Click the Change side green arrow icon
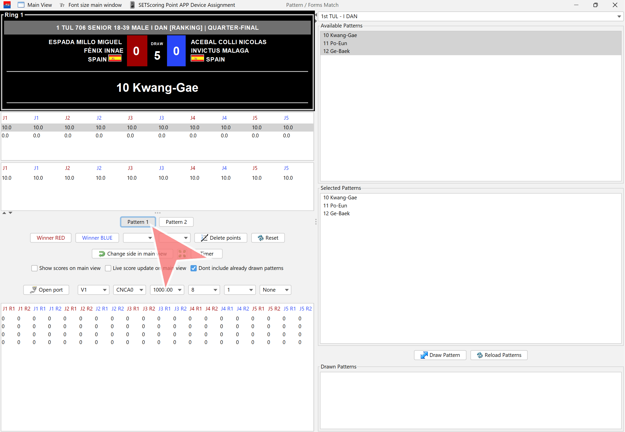The height and width of the screenshot is (432, 625). [x=102, y=254]
